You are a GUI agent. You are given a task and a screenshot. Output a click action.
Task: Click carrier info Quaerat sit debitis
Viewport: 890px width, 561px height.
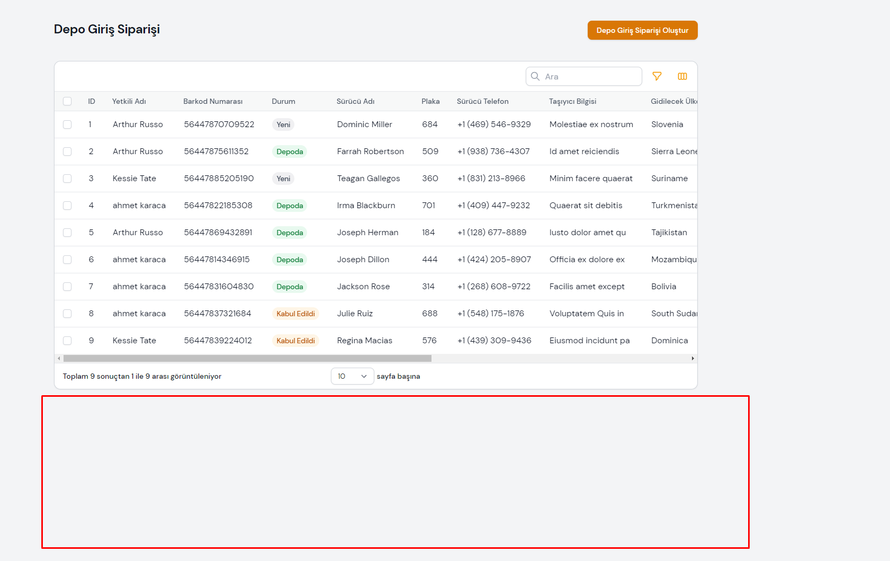coord(586,206)
